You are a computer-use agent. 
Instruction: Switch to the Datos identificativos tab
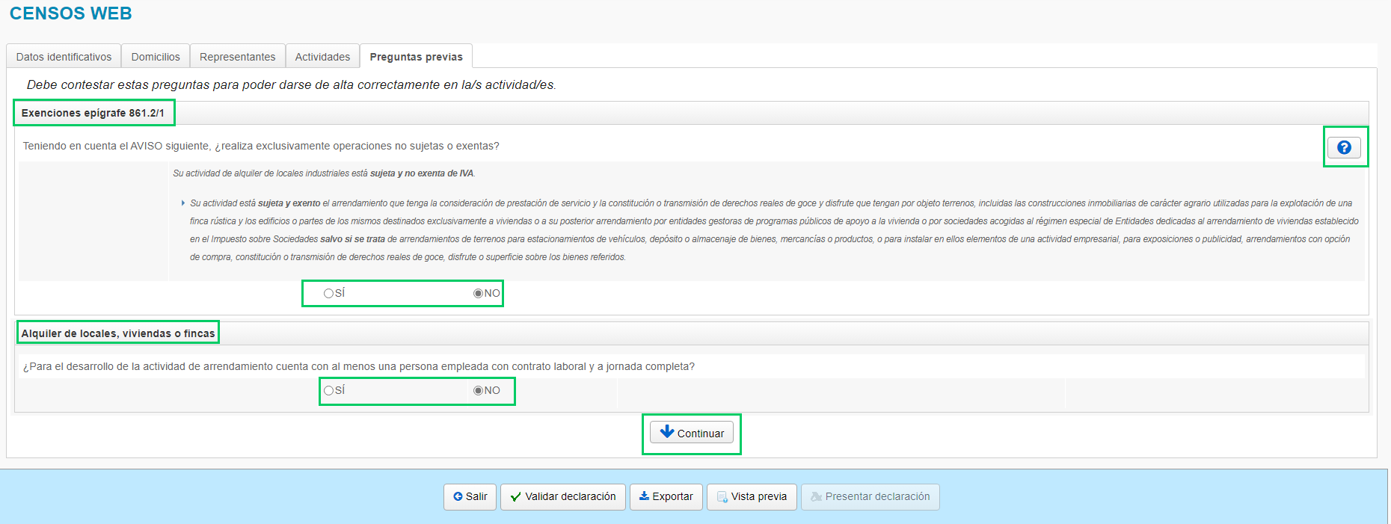[x=64, y=57]
